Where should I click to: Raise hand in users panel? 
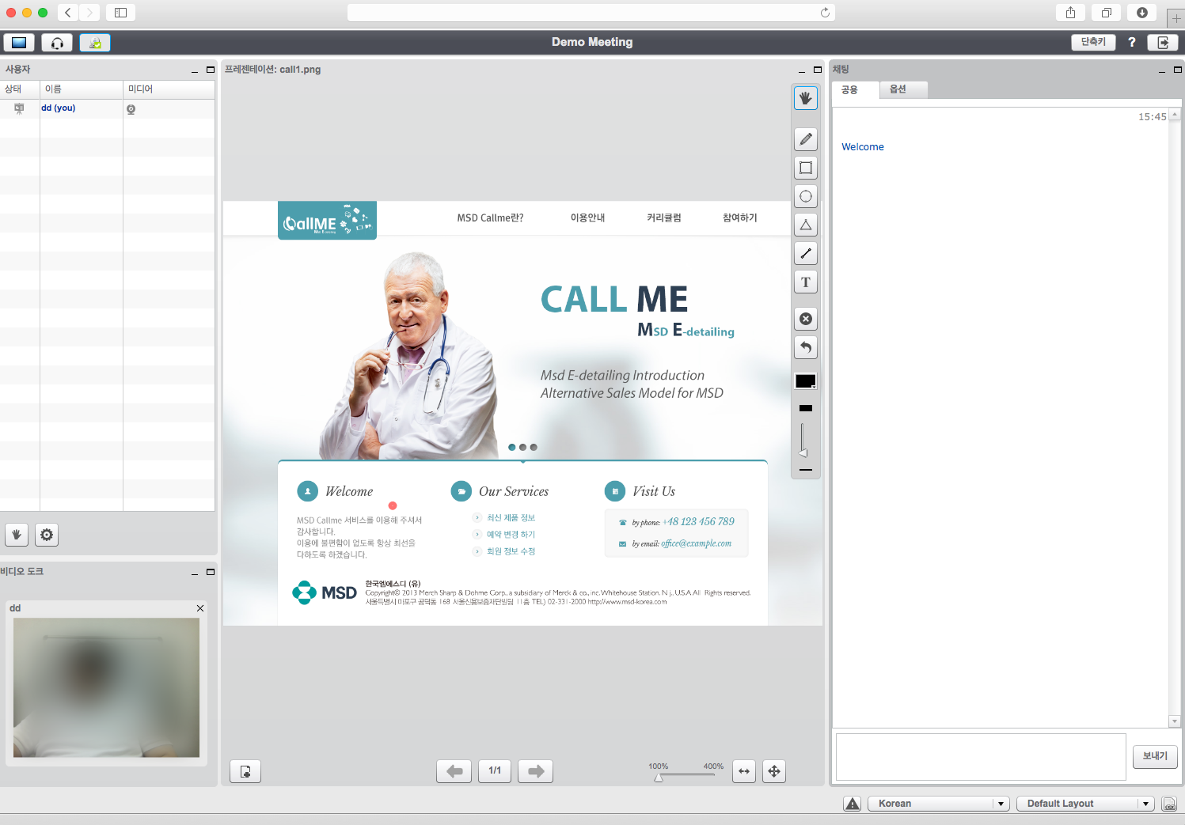pyautogui.click(x=17, y=535)
